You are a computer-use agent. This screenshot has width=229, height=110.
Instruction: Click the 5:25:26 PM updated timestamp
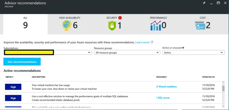pos(208,89)
